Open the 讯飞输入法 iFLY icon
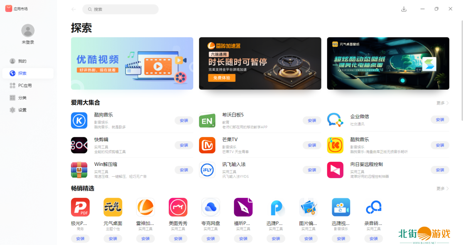Viewport: 463px width, 245px height. [x=207, y=170]
